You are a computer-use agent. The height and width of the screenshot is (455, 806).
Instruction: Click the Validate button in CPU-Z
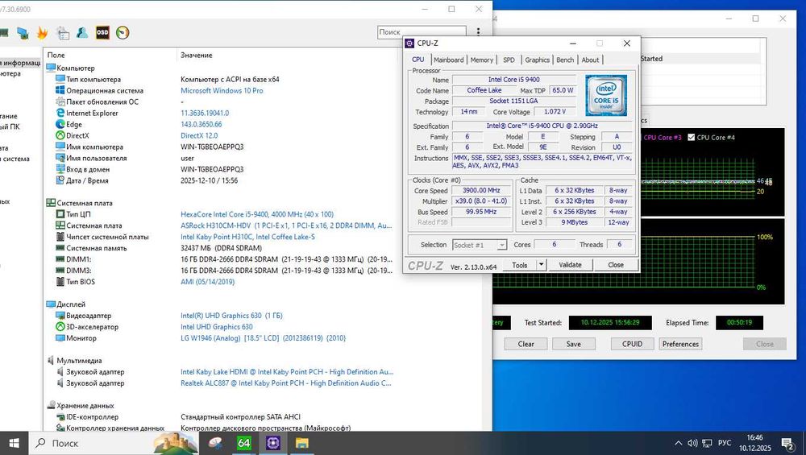[570, 265]
